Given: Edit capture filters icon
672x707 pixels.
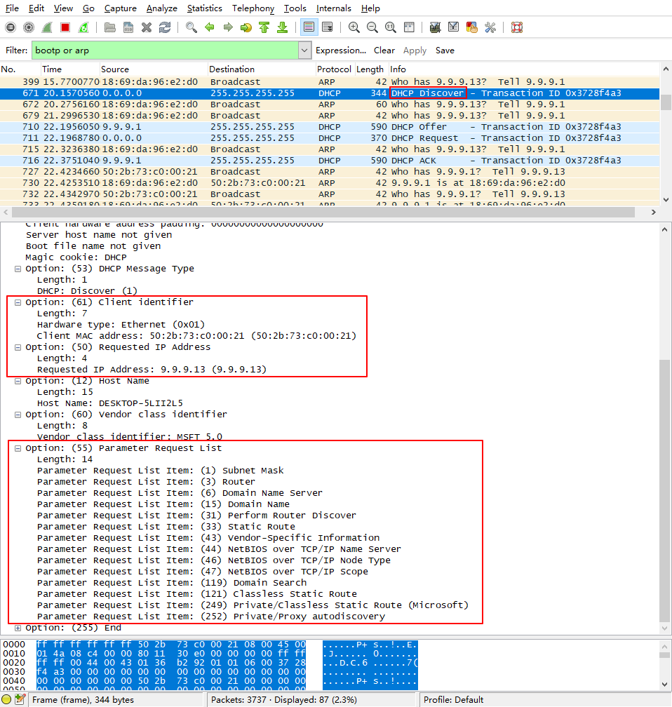Looking at the screenshot, I should click(x=435, y=27).
